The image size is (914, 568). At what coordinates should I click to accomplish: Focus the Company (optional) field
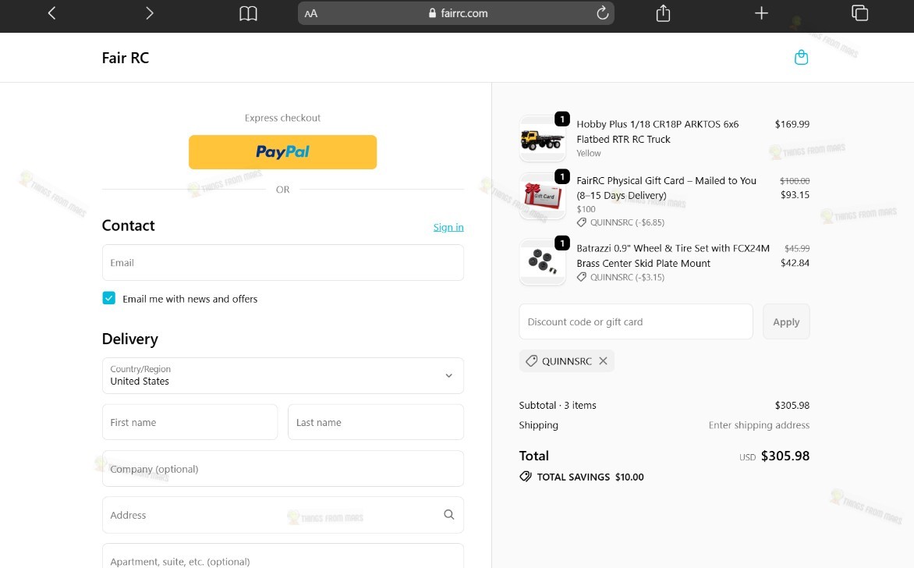283,468
